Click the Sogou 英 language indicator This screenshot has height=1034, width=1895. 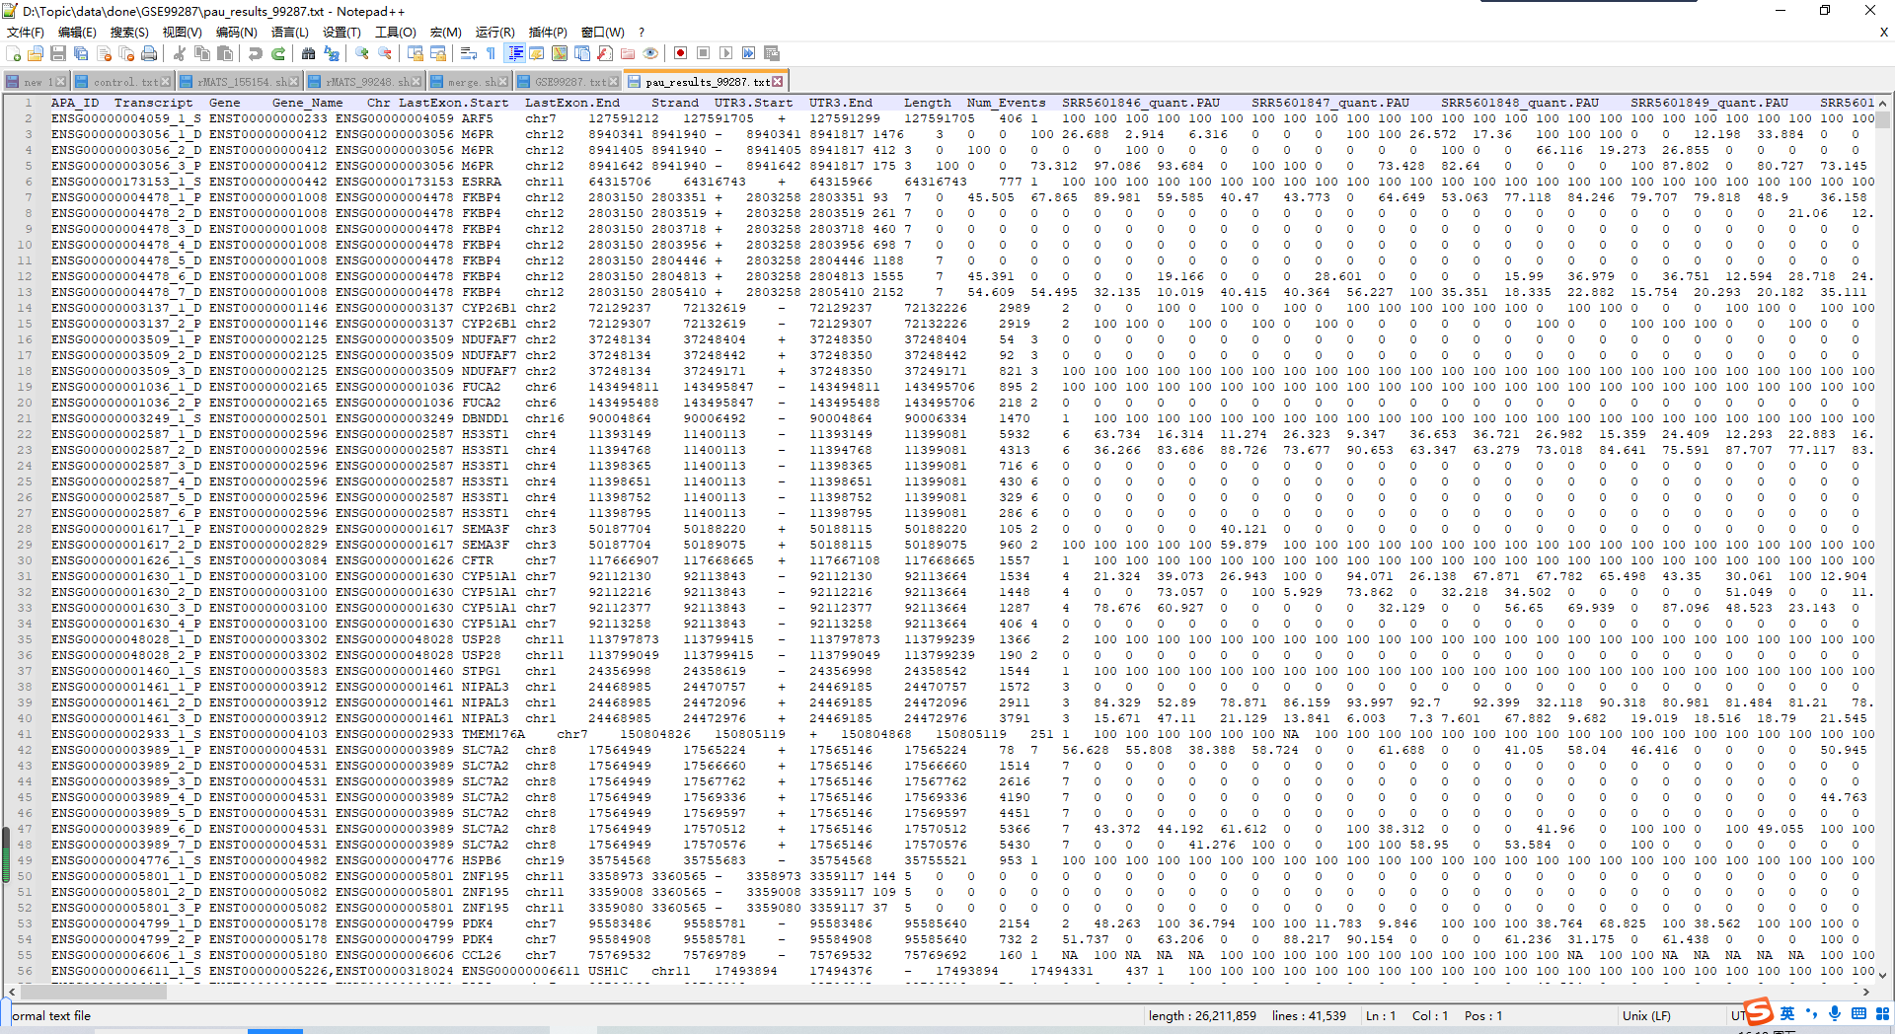[1787, 1014]
